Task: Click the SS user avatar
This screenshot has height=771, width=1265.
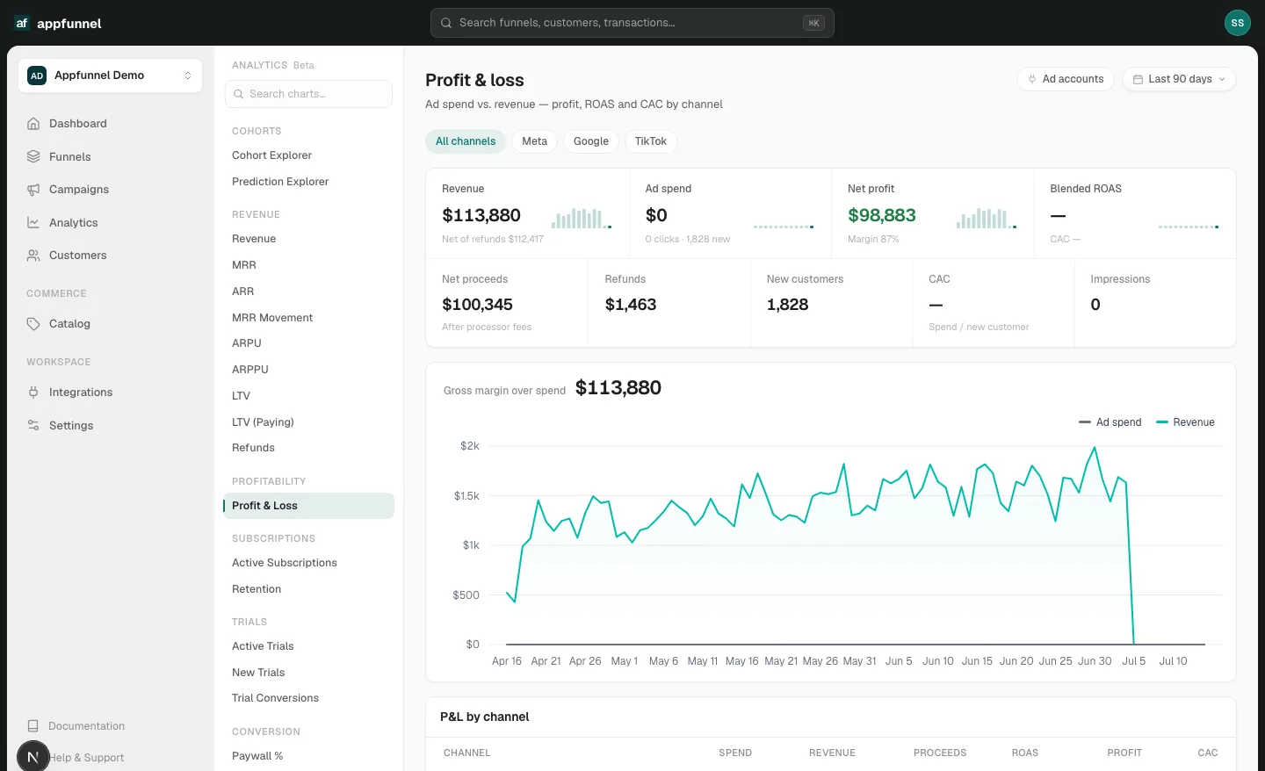Action: coord(1237,23)
